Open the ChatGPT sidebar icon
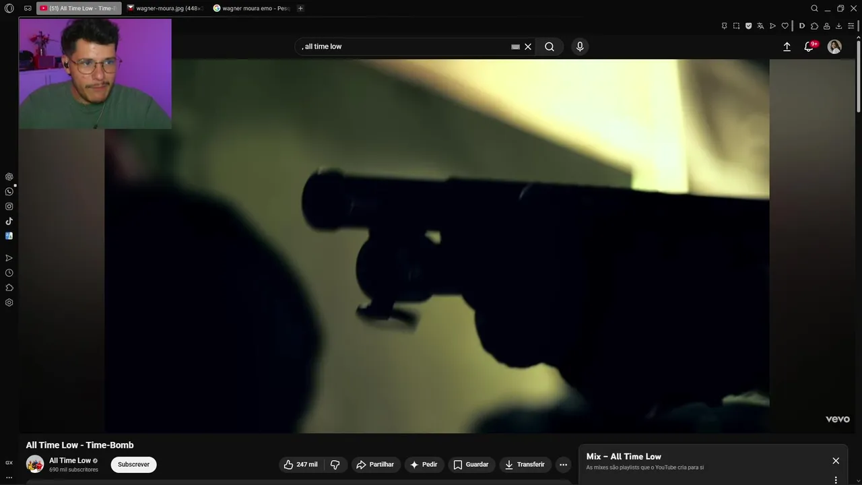Image resolution: width=862 pixels, height=485 pixels. tap(9, 176)
